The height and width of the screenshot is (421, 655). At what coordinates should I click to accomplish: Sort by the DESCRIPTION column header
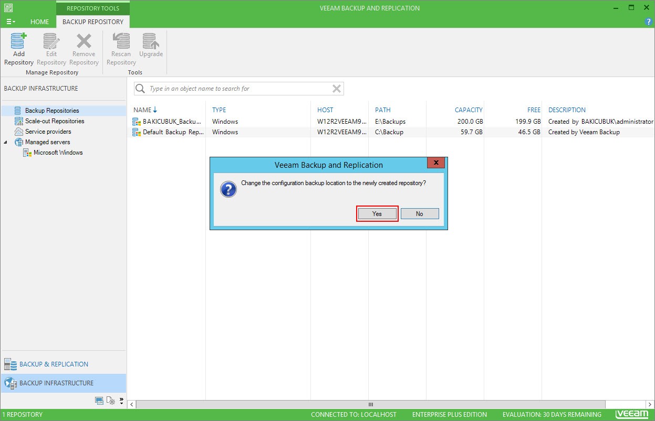click(567, 110)
